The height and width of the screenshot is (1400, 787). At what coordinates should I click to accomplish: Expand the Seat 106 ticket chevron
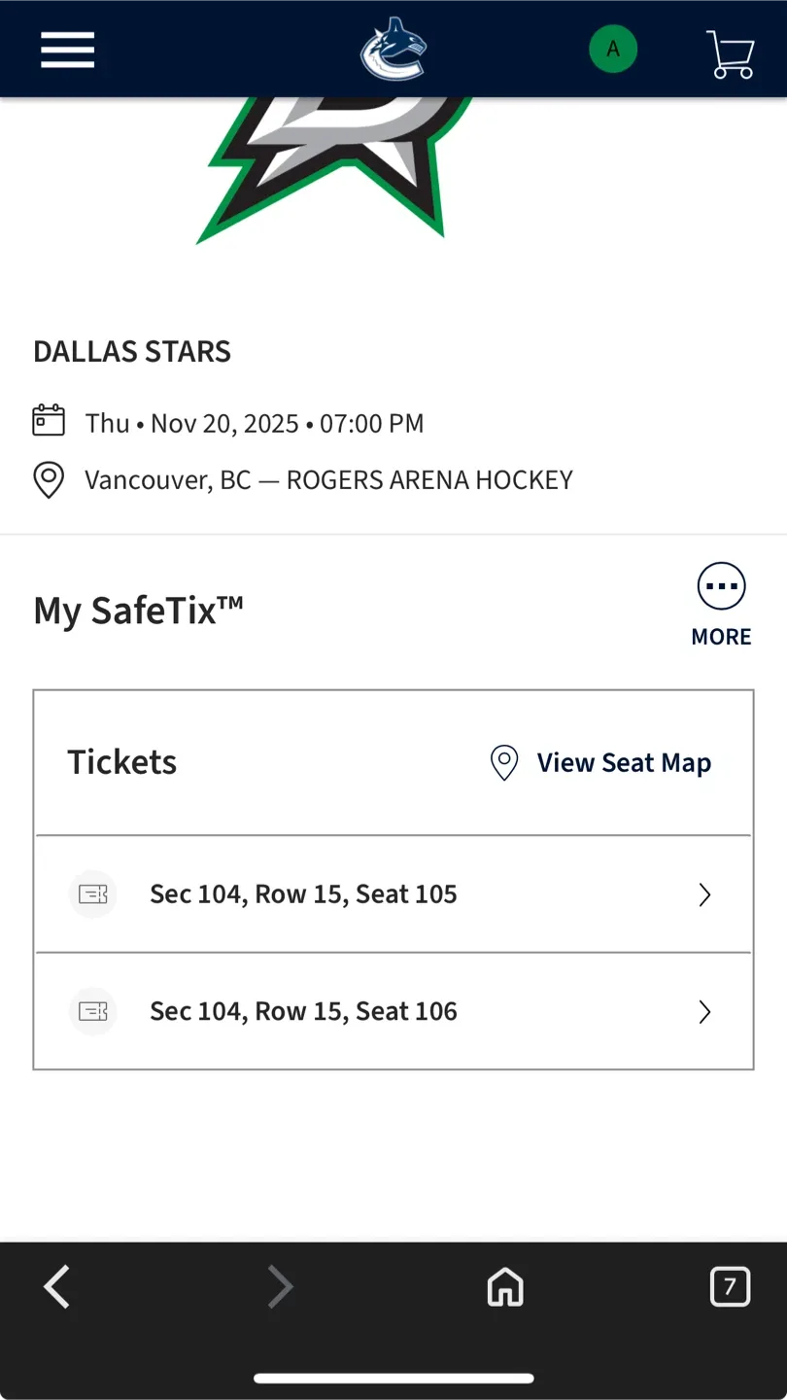click(705, 1012)
